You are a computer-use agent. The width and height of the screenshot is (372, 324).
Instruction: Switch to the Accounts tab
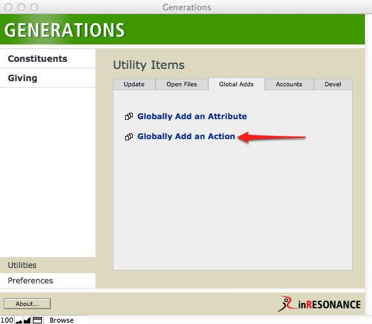[x=289, y=84]
